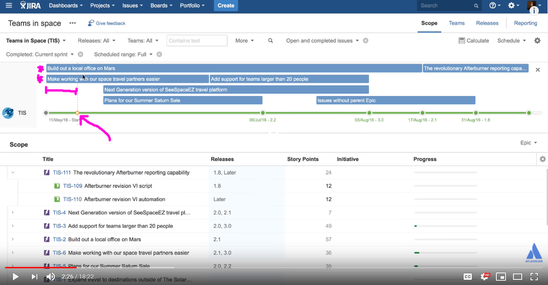Remove the Scheduled range Full filter
The height and width of the screenshot is (285, 548).
159,54
